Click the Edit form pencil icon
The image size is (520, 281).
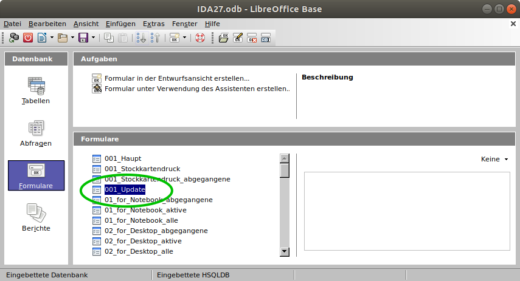pos(238,38)
